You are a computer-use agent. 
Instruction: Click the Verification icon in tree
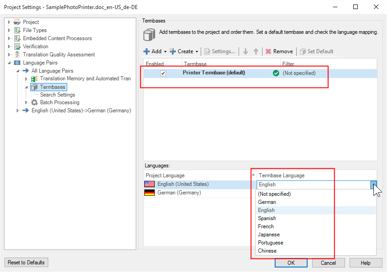pyautogui.click(x=18, y=46)
